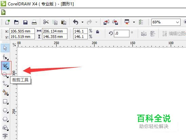Screen dimensions: 186x140
Task: Select the Freehand drawing tool
Action: [x=5, y=84]
